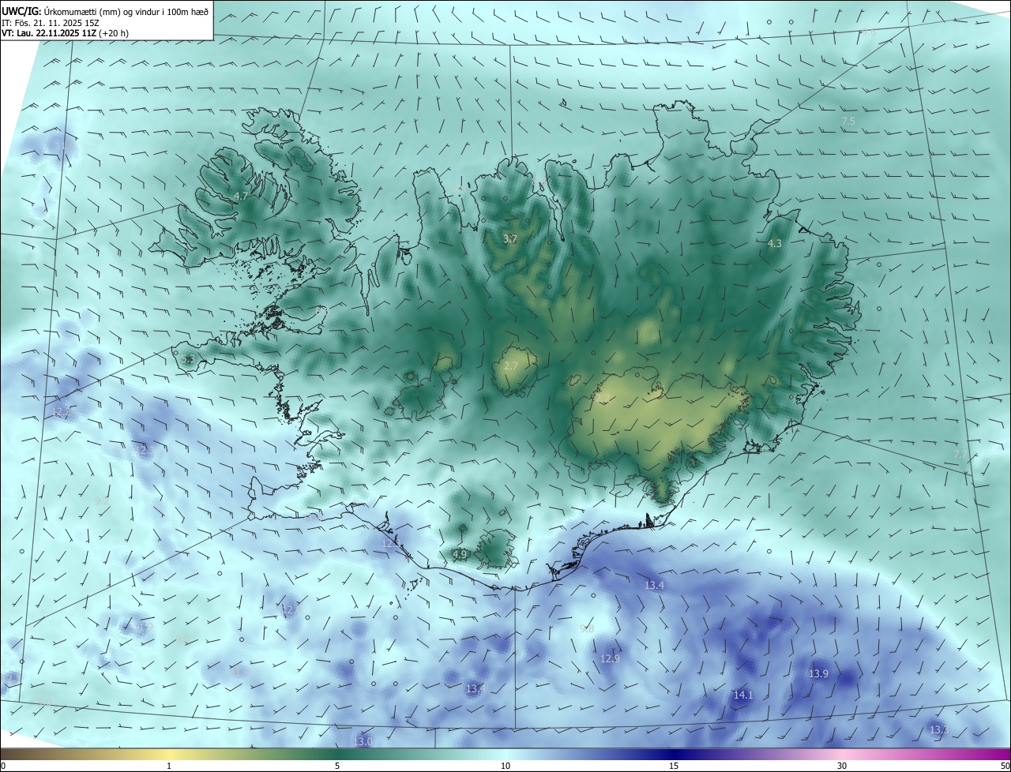Click the 1 tick on the colorbar
Viewport: 1011px width, 772px height.
point(169,766)
